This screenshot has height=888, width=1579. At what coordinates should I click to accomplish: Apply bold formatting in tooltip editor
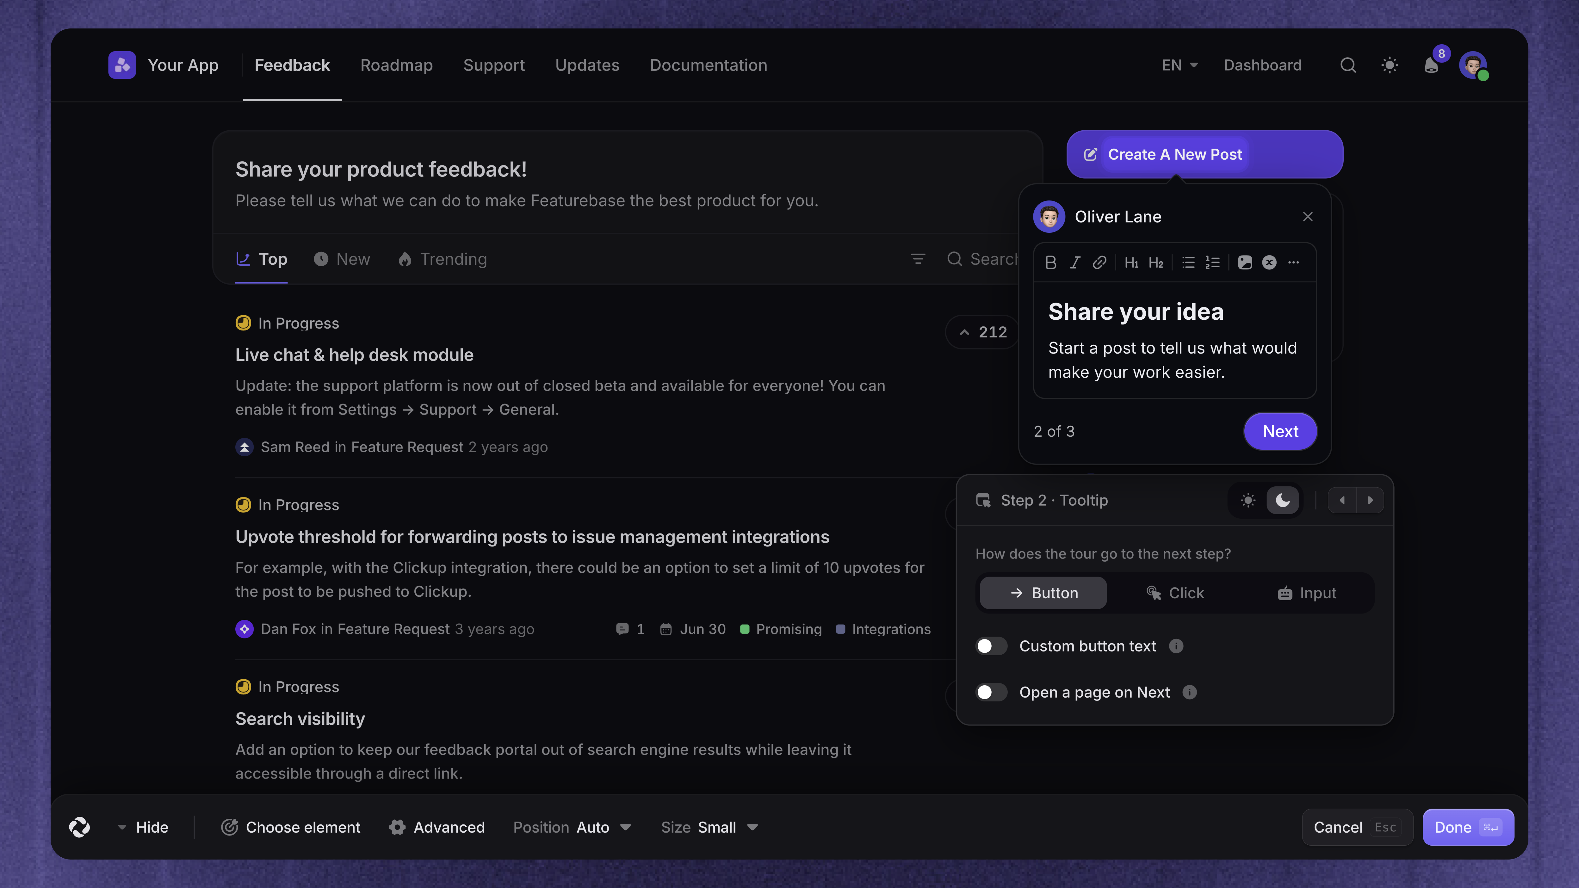point(1051,262)
